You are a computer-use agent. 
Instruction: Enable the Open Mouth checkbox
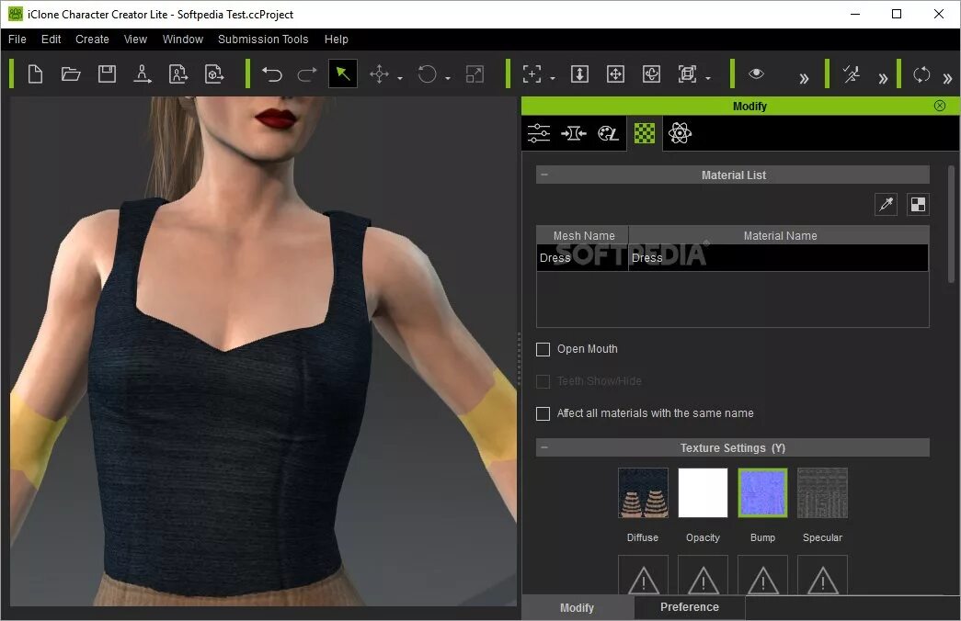click(x=543, y=349)
